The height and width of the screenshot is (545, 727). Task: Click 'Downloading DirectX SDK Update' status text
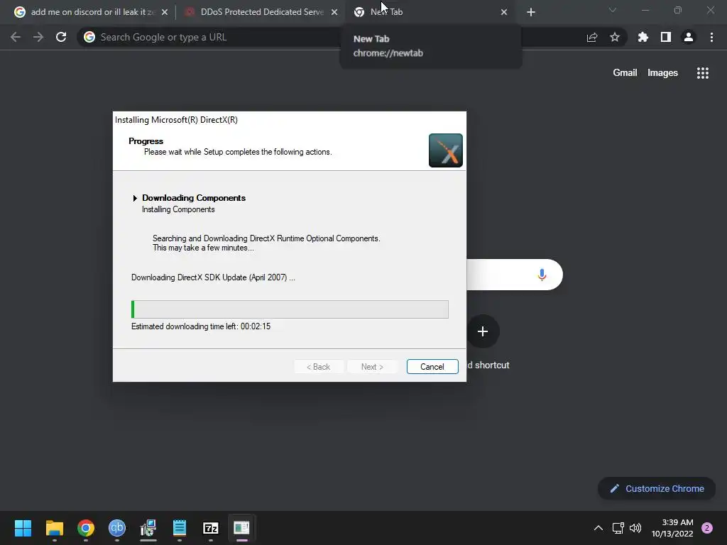213,277
